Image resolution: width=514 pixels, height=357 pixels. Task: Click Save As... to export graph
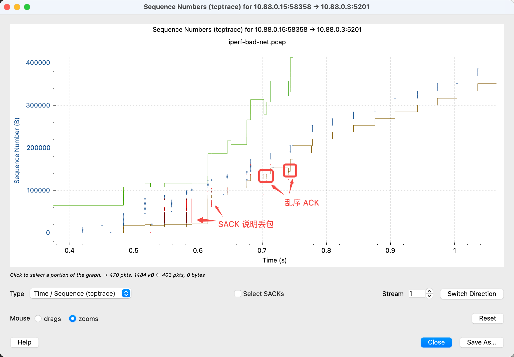(481, 342)
